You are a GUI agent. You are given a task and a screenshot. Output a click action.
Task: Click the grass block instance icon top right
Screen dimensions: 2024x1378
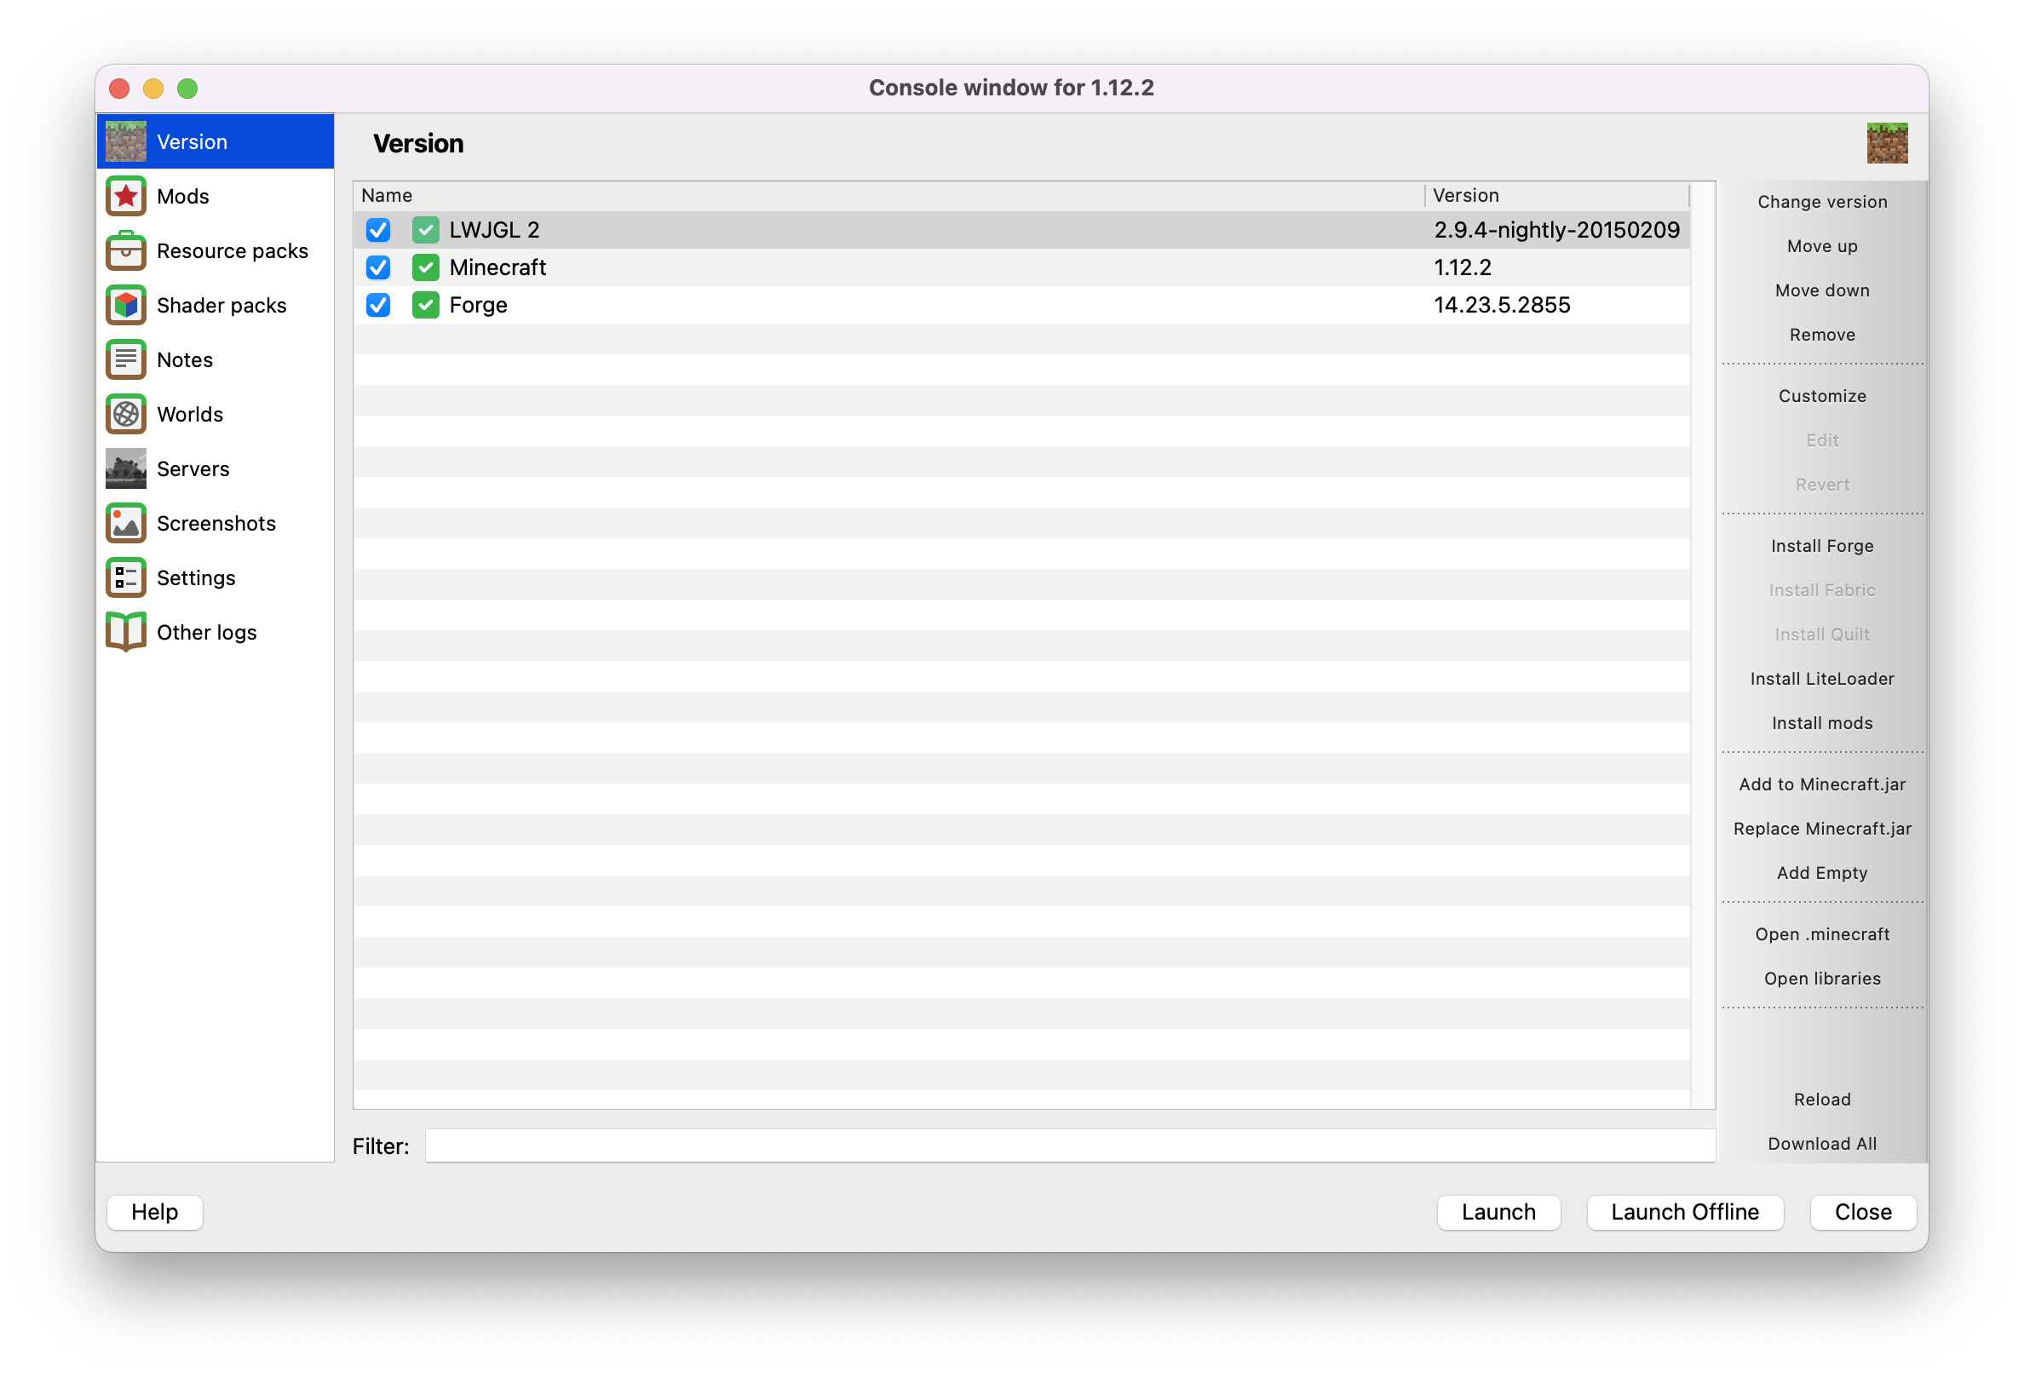(x=1887, y=142)
